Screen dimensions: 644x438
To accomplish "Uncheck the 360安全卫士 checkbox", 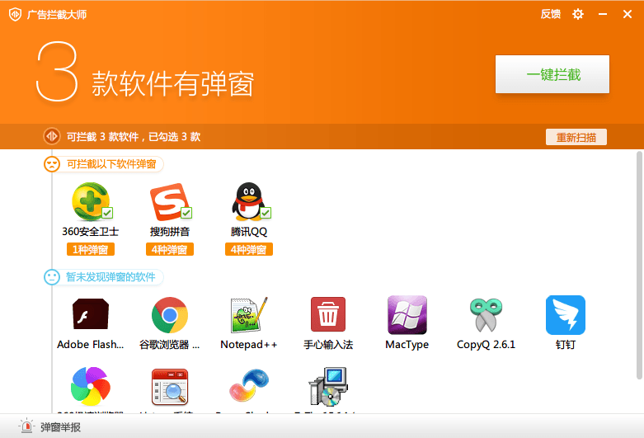I will (107, 214).
